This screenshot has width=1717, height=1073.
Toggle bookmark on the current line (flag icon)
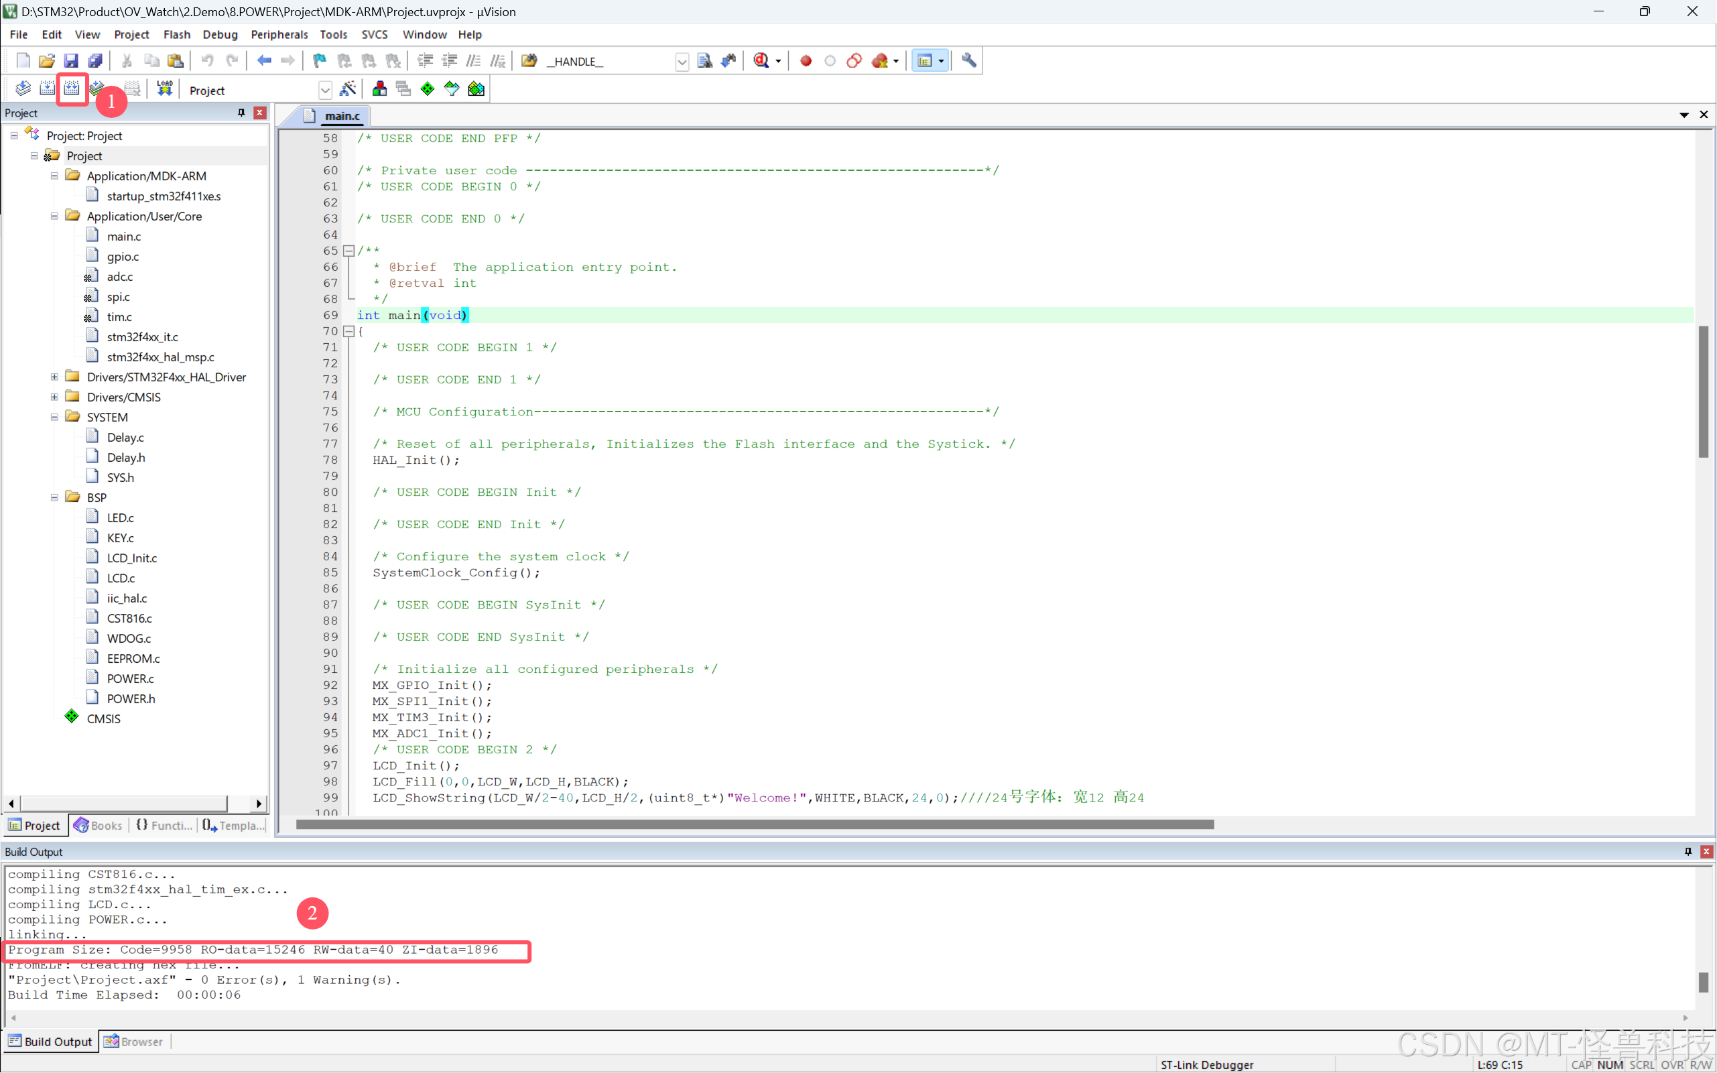[319, 61]
